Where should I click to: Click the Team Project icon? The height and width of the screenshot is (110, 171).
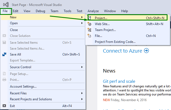tap(90, 30)
